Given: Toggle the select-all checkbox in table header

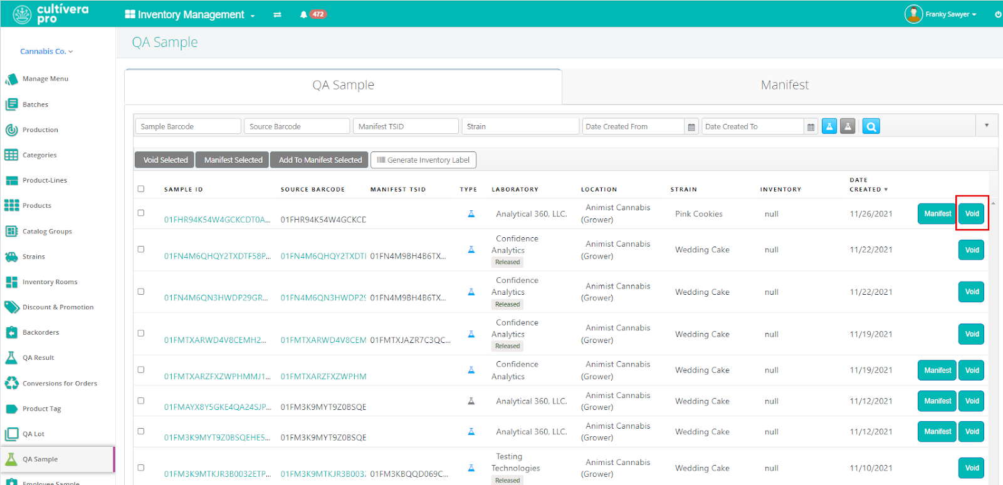Looking at the screenshot, I should click(141, 188).
